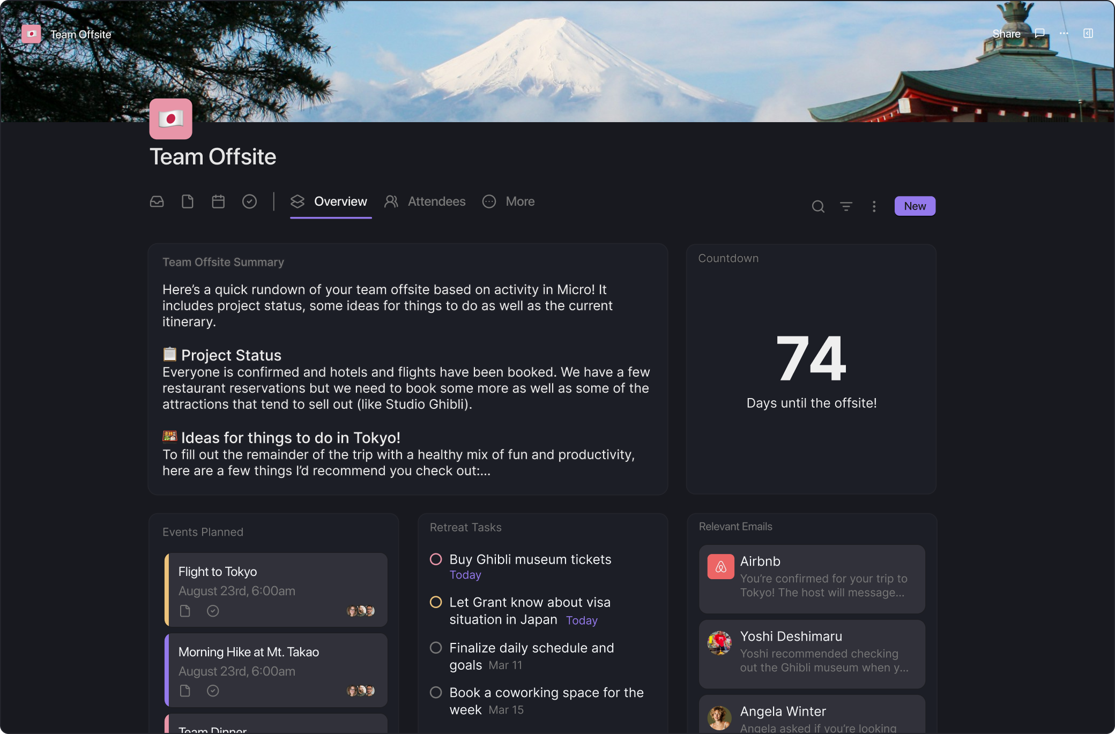Click Angela Winter's avatar
This screenshot has height=734, width=1115.
coord(720,718)
